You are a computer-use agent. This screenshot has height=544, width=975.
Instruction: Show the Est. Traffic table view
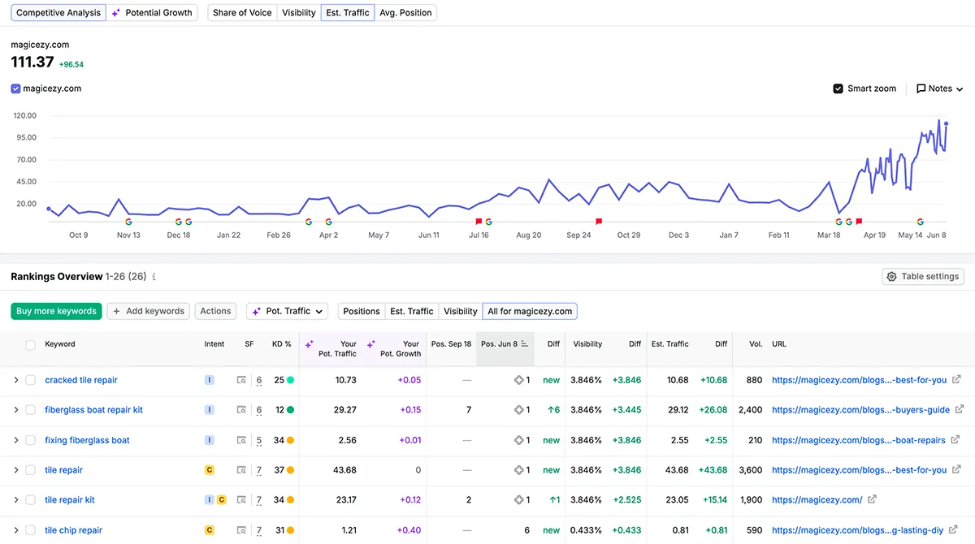tap(412, 311)
